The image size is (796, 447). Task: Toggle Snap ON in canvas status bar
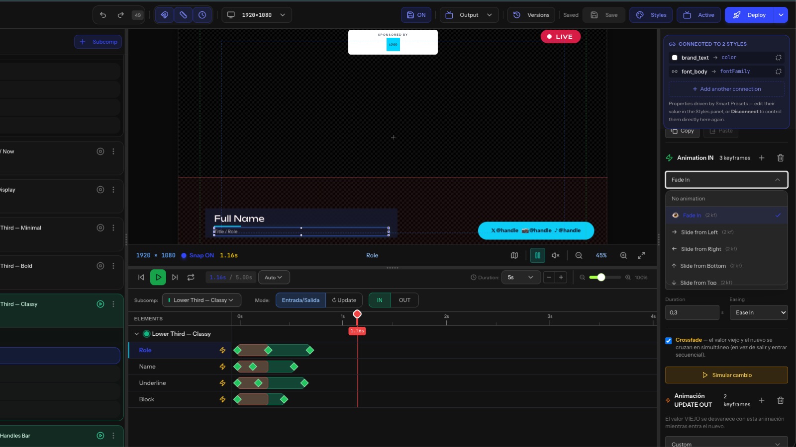pos(198,255)
